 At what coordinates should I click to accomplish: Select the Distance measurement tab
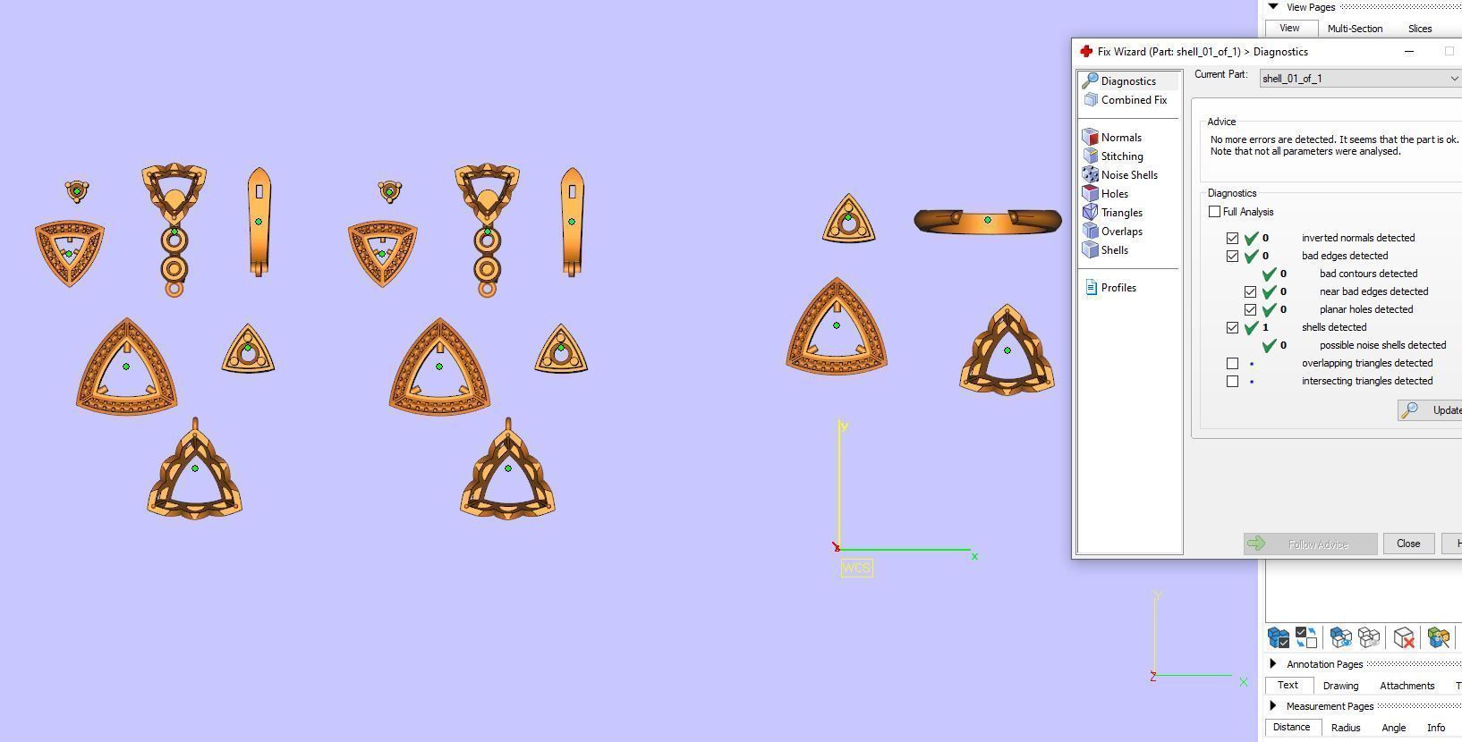[1291, 728]
